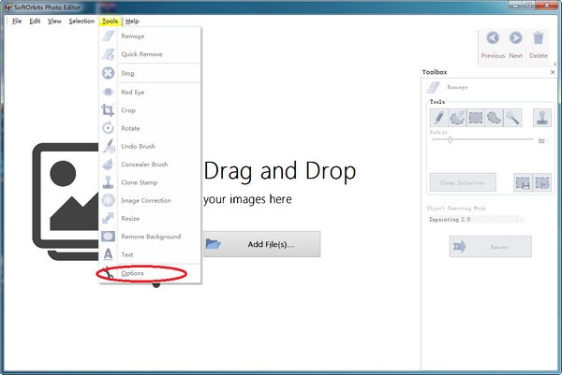This screenshot has height=375, width=562.
Task: Click the Text letter A icon
Action: (x=108, y=254)
